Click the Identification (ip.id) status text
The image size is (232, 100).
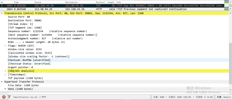tap(29, 97)
